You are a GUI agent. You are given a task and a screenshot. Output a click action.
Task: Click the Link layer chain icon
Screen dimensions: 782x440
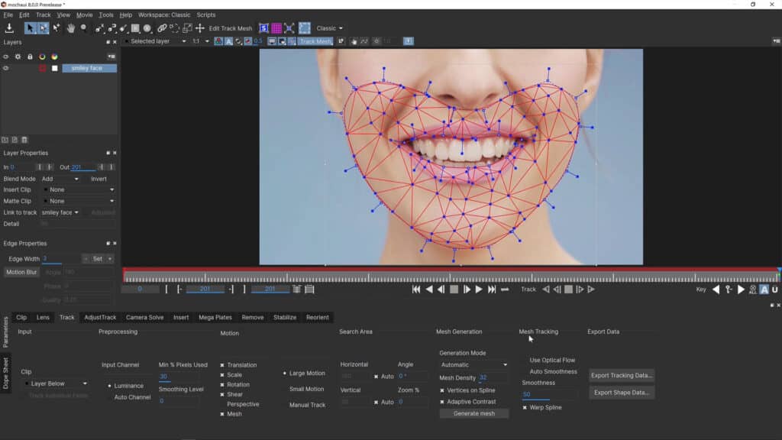pos(162,28)
